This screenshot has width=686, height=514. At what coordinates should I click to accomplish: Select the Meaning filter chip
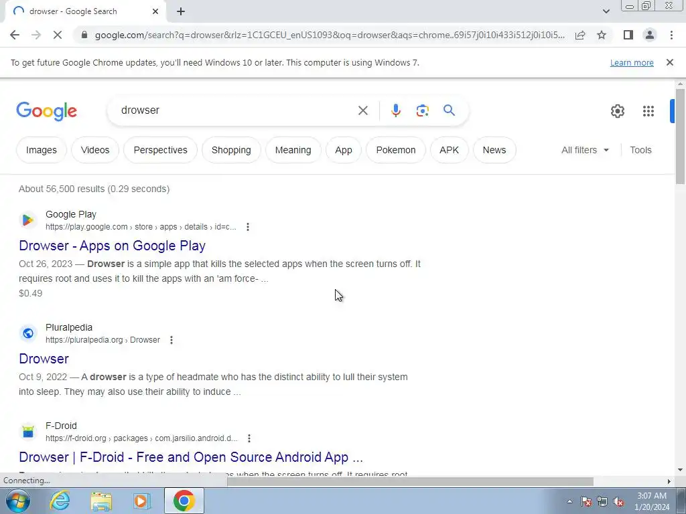pos(293,150)
